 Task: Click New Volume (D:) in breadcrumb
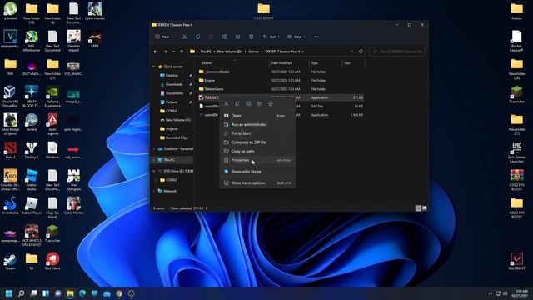pyautogui.click(x=230, y=52)
